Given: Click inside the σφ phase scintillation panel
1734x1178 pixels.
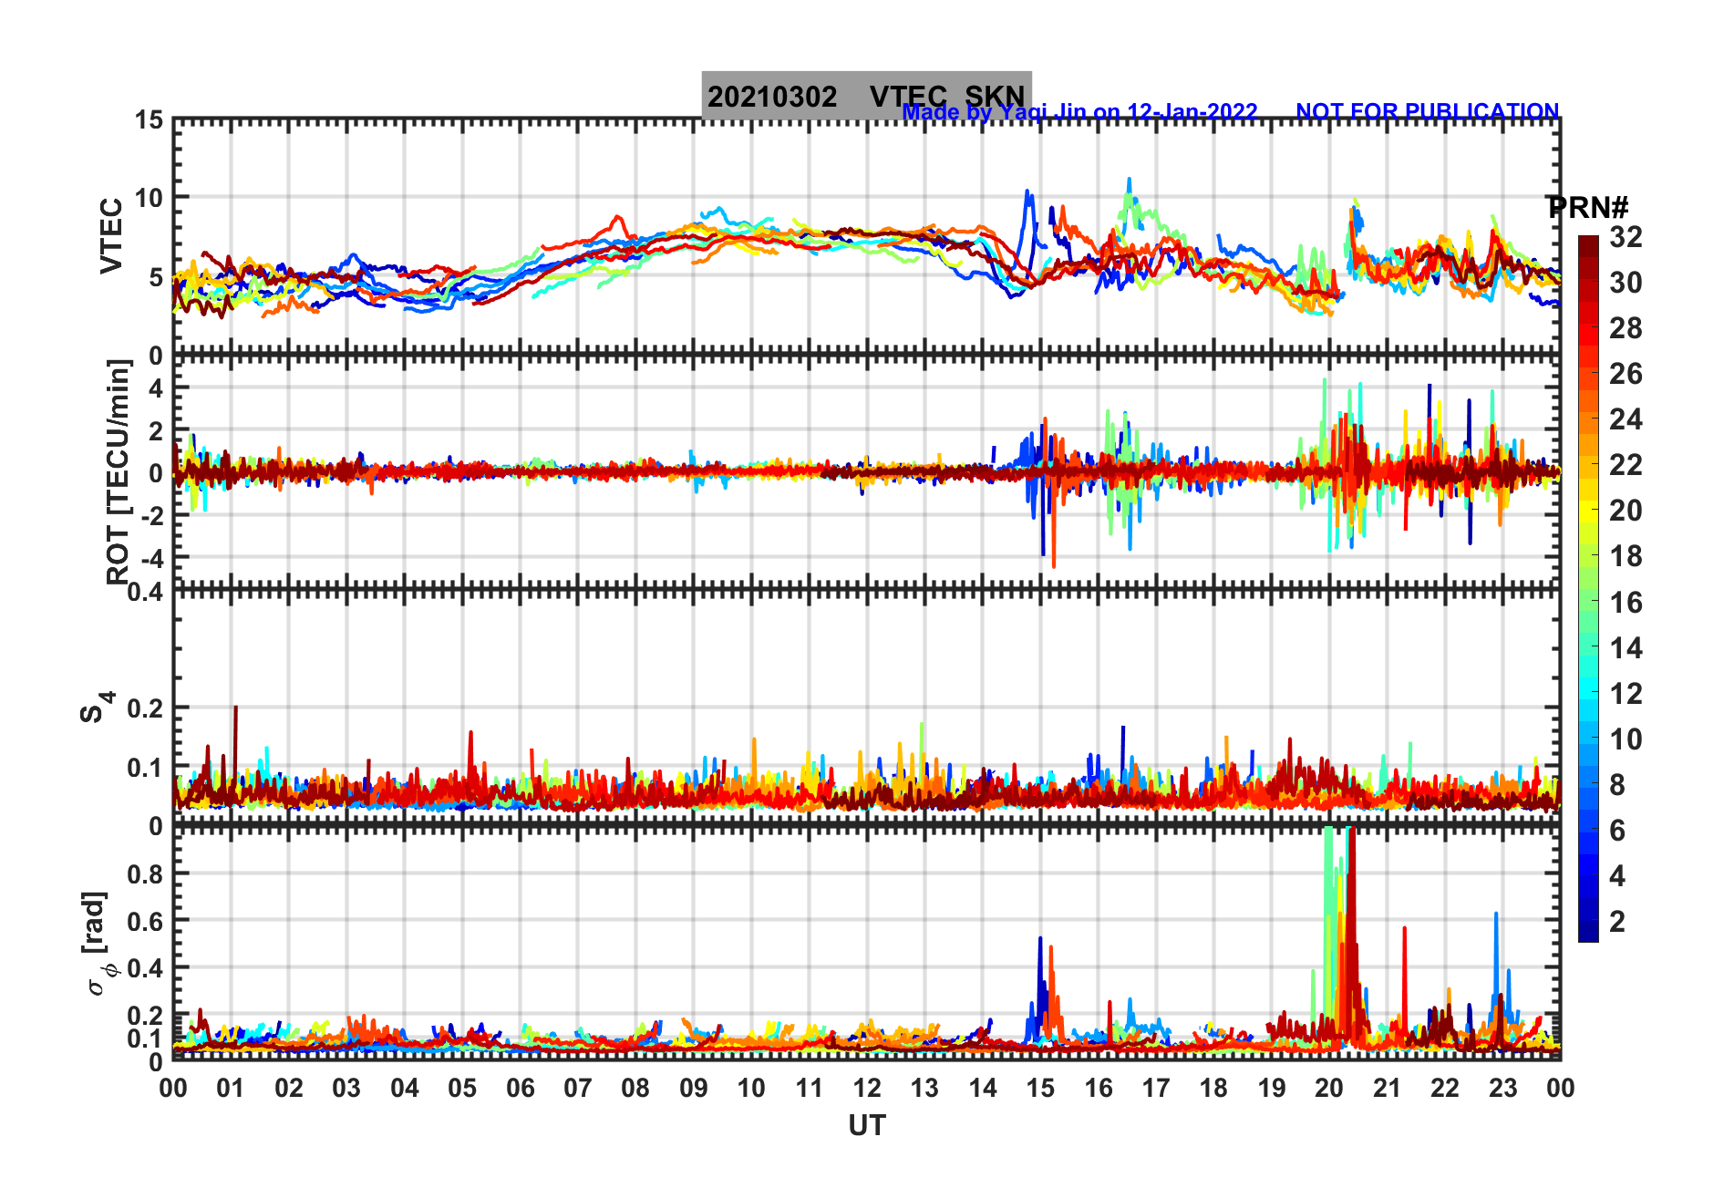Looking at the screenshot, I should [867, 944].
